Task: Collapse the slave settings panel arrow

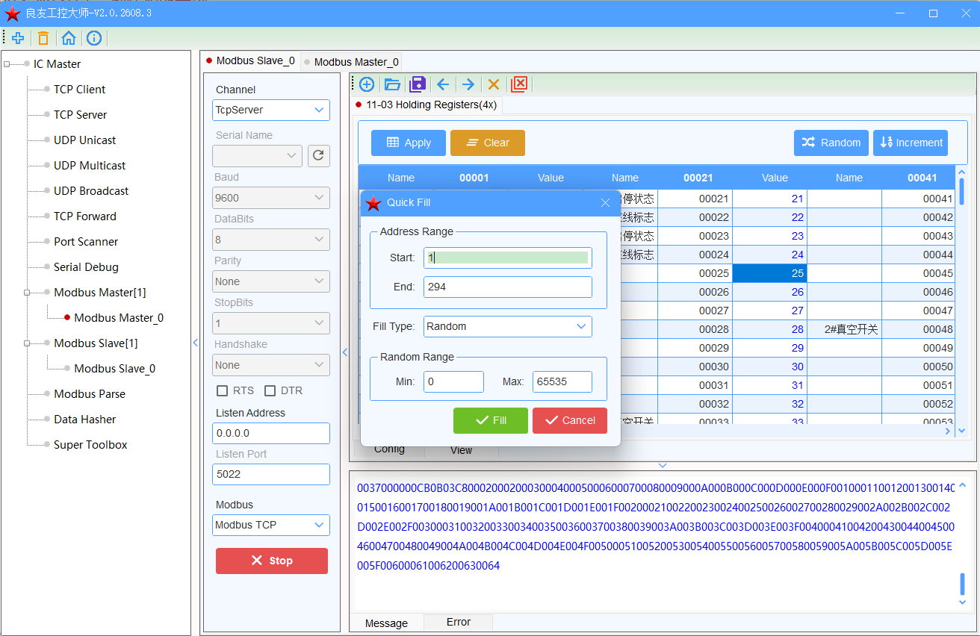Action: coord(344,352)
